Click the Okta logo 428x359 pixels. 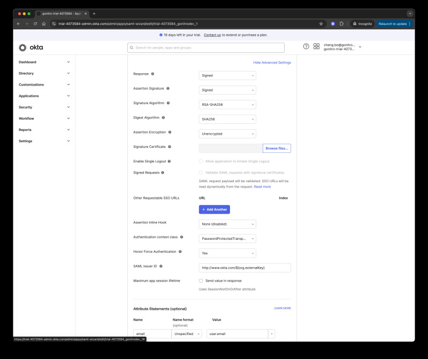coord(31,48)
